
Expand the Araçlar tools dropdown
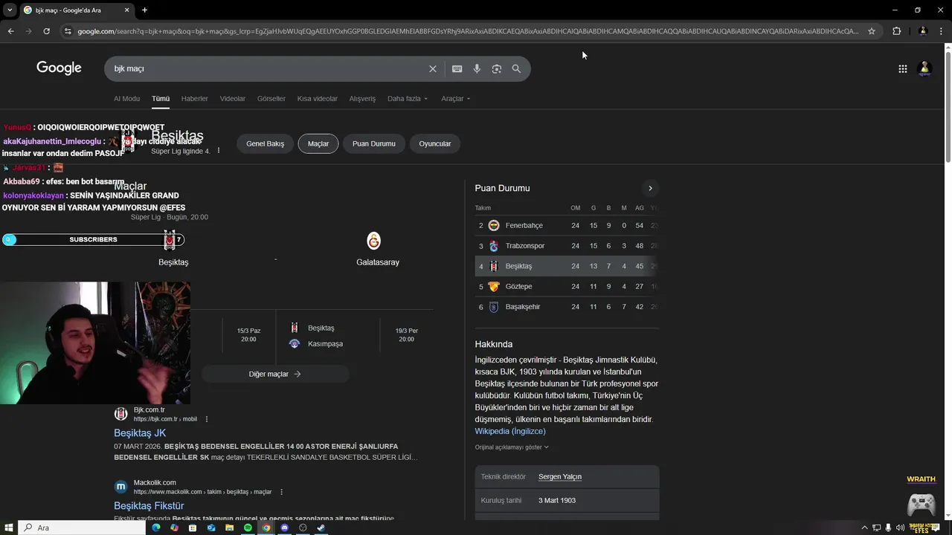tap(456, 98)
